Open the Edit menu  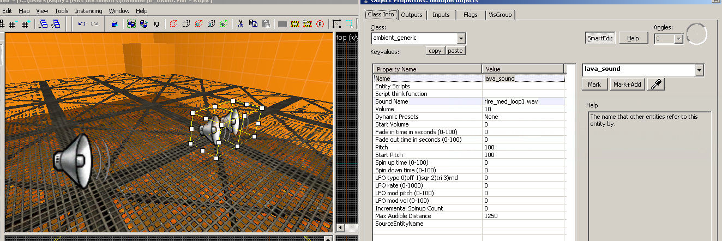pos(7,11)
